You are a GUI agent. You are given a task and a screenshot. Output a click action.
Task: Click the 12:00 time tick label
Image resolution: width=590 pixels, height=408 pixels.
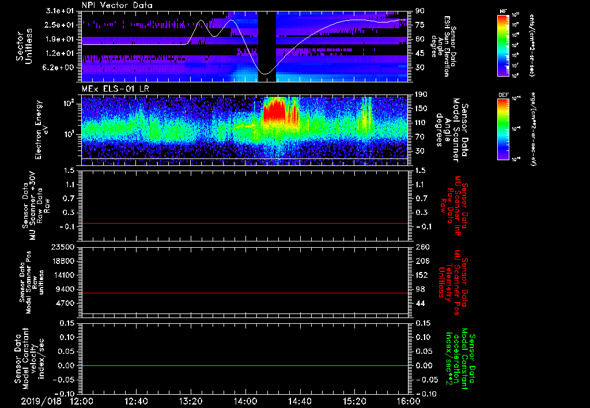coord(82,401)
